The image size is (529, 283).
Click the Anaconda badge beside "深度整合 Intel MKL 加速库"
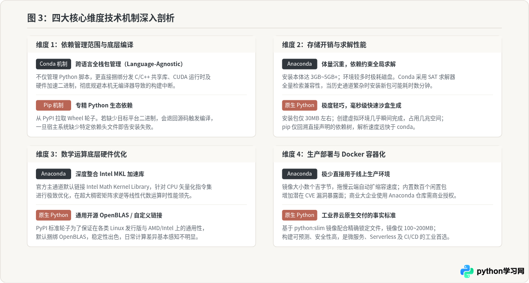pyautogui.click(x=54, y=174)
